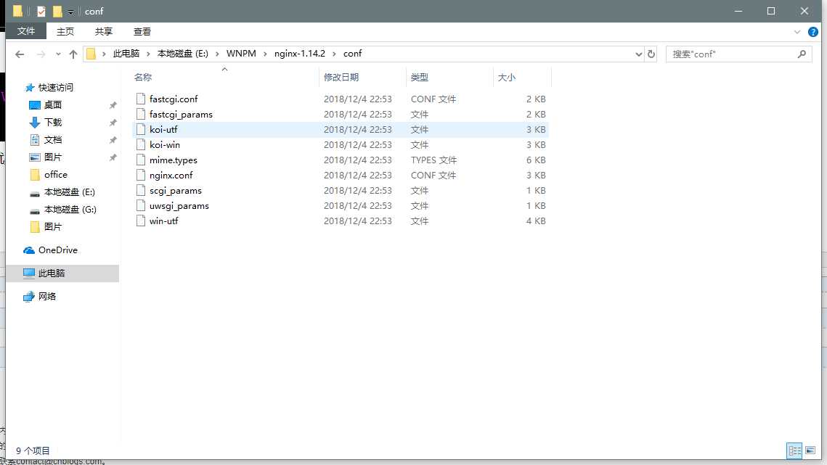Image resolution: width=827 pixels, height=465 pixels.
Task: Open subfolder chevron after WNPM breadcrumb
Action: [x=265, y=54]
